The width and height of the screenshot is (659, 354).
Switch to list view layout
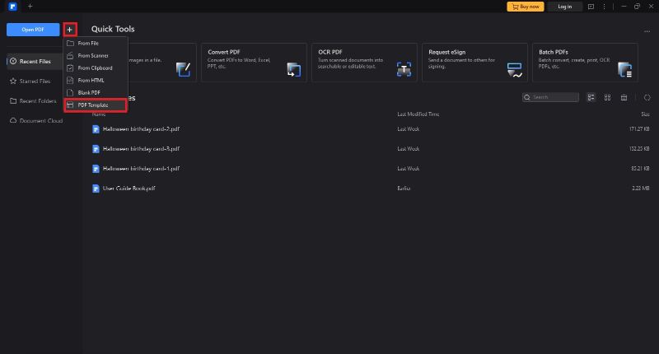[591, 97]
